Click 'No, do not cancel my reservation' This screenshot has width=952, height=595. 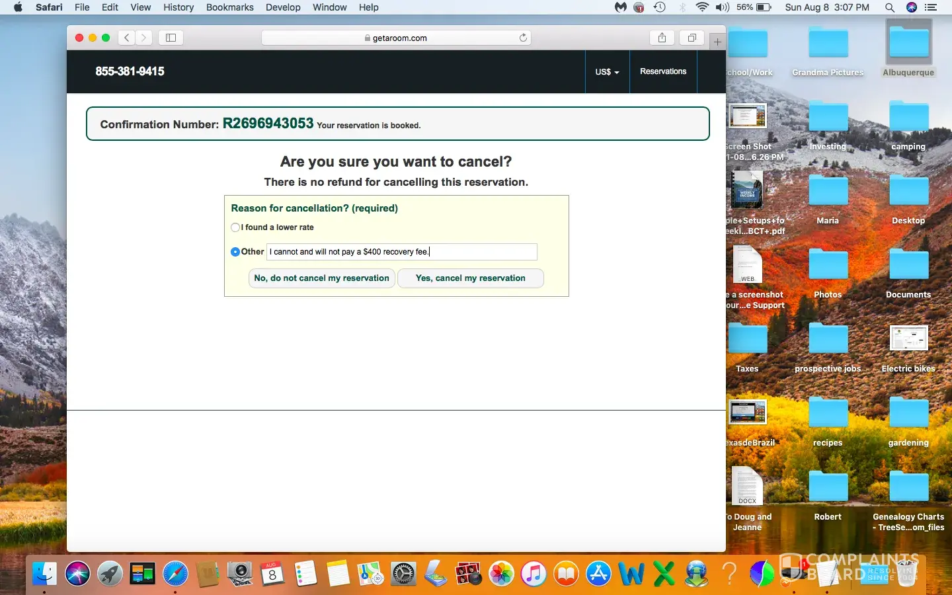pyautogui.click(x=321, y=278)
